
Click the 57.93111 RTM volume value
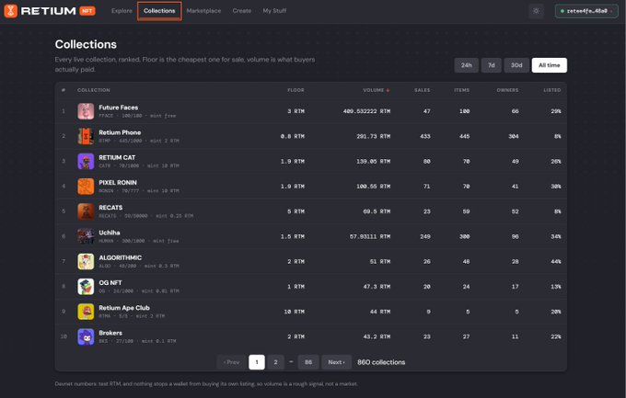tap(370, 236)
